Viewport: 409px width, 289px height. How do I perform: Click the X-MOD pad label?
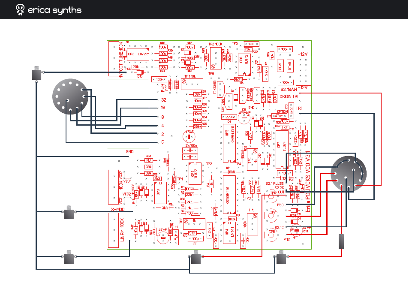click(x=118, y=209)
